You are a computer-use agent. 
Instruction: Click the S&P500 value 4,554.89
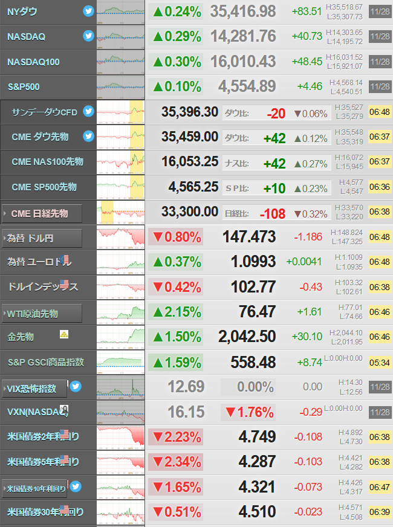247,86
